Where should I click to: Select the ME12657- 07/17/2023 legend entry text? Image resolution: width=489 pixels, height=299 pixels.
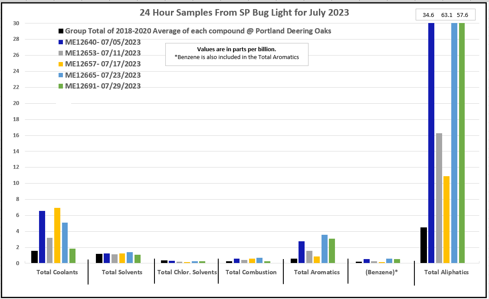click(x=103, y=64)
